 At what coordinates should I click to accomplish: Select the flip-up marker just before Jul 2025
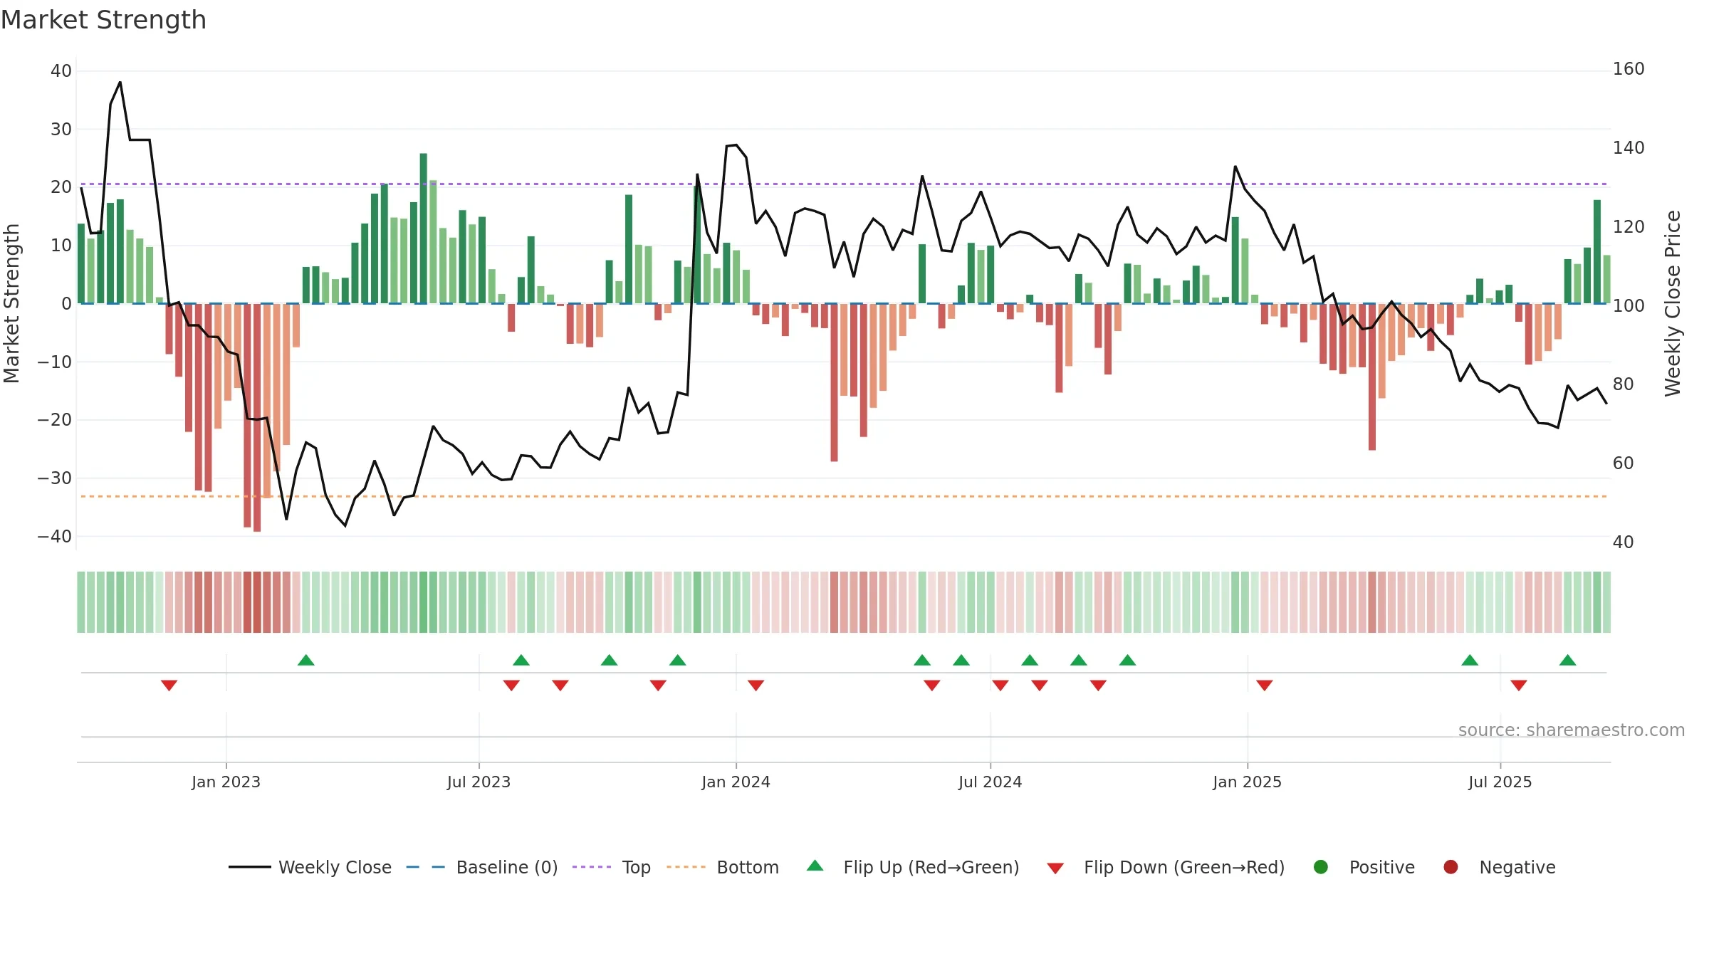click(x=1470, y=660)
